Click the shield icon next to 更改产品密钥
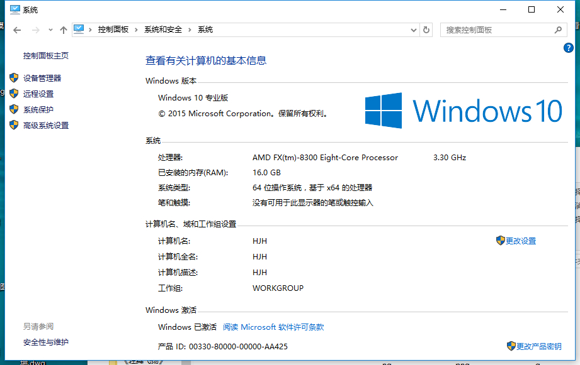This screenshot has width=580, height=365. pyautogui.click(x=511, y=346)
